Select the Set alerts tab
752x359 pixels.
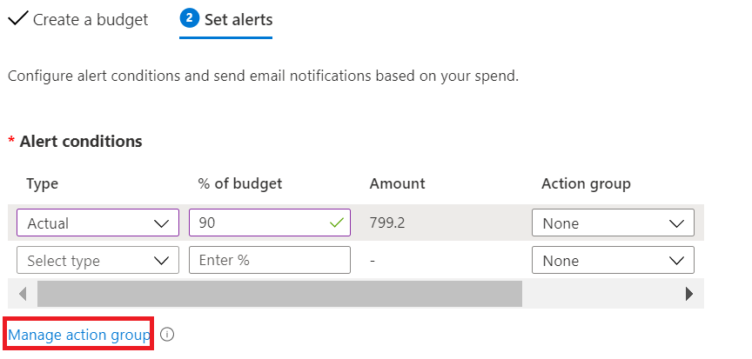(x=238, y=19)
